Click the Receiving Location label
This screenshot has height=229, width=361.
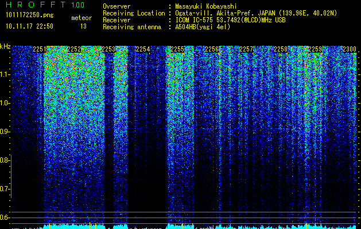tap(134, 13)
